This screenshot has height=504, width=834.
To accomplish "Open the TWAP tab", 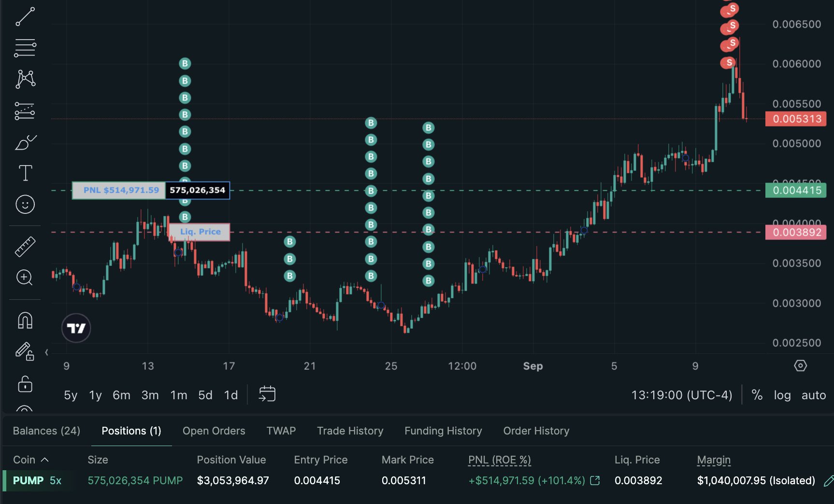I will click(281, 431).
